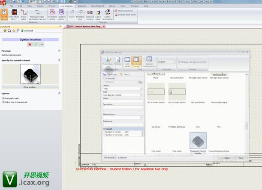Click the Detailed cabling icon
Screen dimensions: 262x190
[x=89, y=15]
